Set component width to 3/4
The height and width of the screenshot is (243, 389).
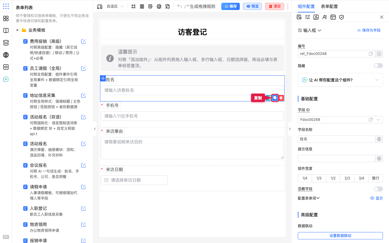pyautogui.click(x=361, y=178)
